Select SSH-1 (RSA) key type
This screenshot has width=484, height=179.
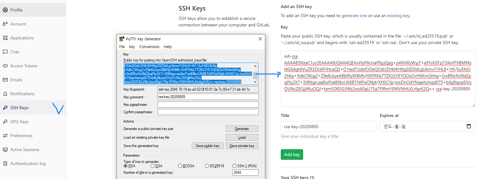(235, 166)
